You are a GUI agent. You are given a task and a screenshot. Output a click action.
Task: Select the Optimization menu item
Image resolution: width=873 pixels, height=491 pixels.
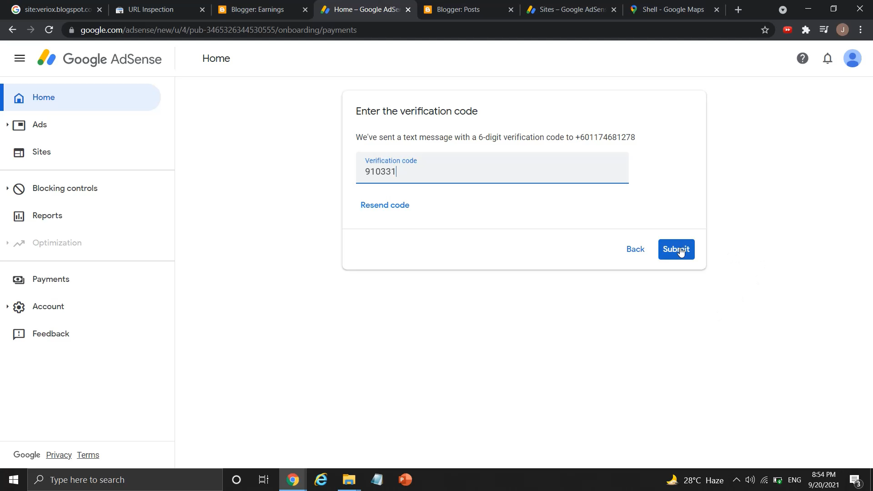[57, 243]
